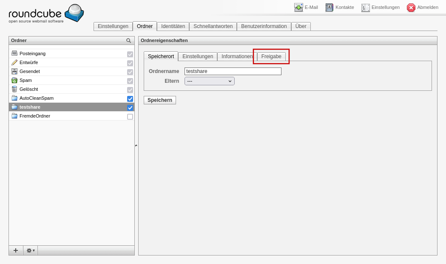Click the folder search magnifier icon
Image resolution: width=446 pixels, height=264 pixels.
tap(128, 41)
